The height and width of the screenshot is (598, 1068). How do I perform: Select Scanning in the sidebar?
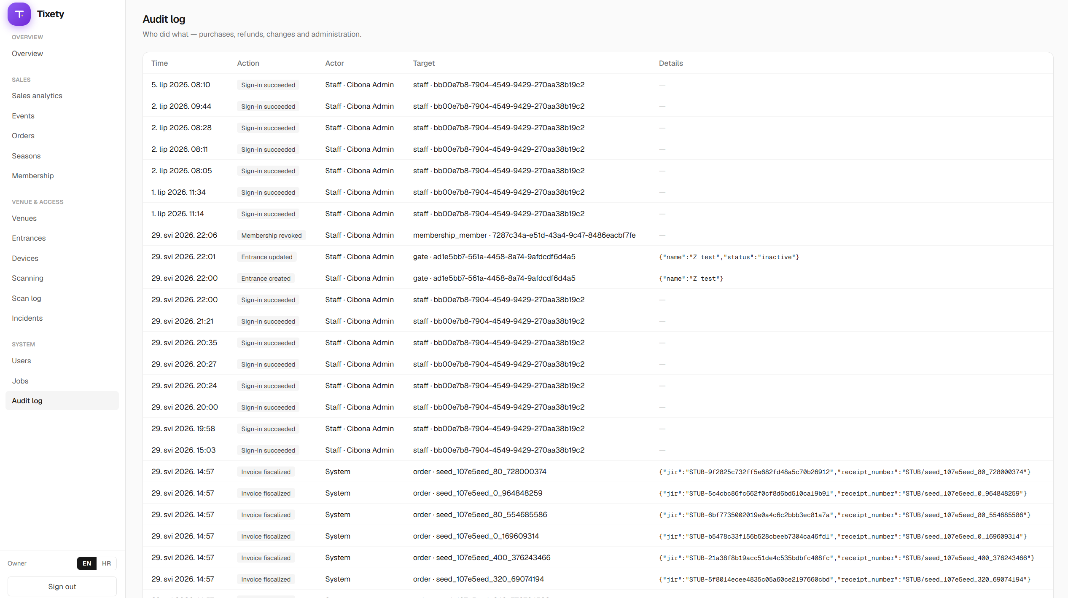pyautogui.click(x=27, y=278)
